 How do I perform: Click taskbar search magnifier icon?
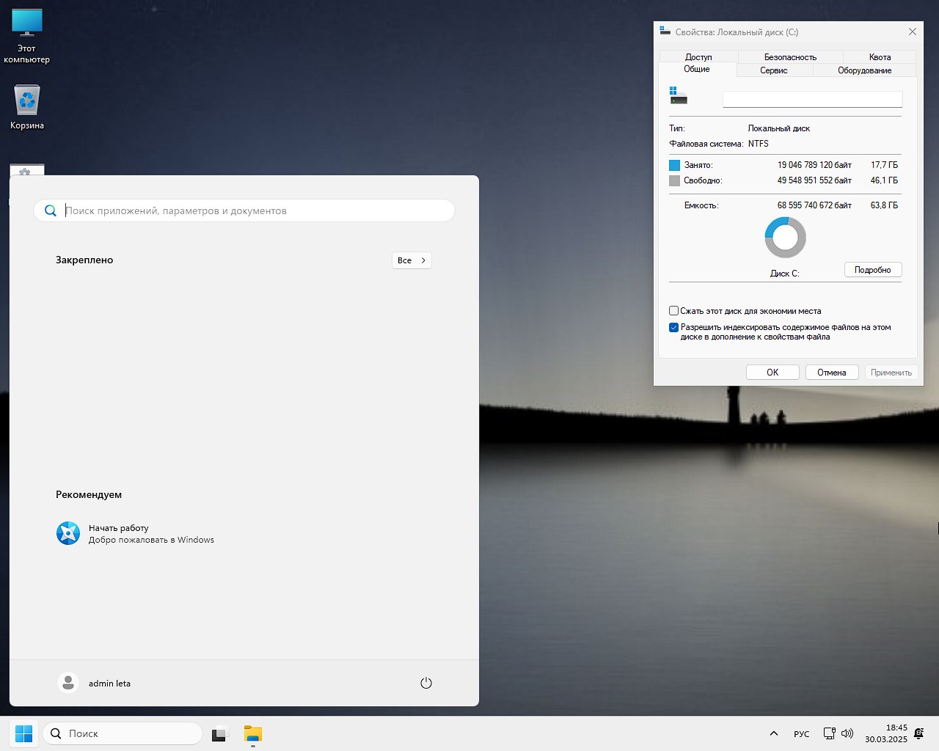(x=56, y=733)
